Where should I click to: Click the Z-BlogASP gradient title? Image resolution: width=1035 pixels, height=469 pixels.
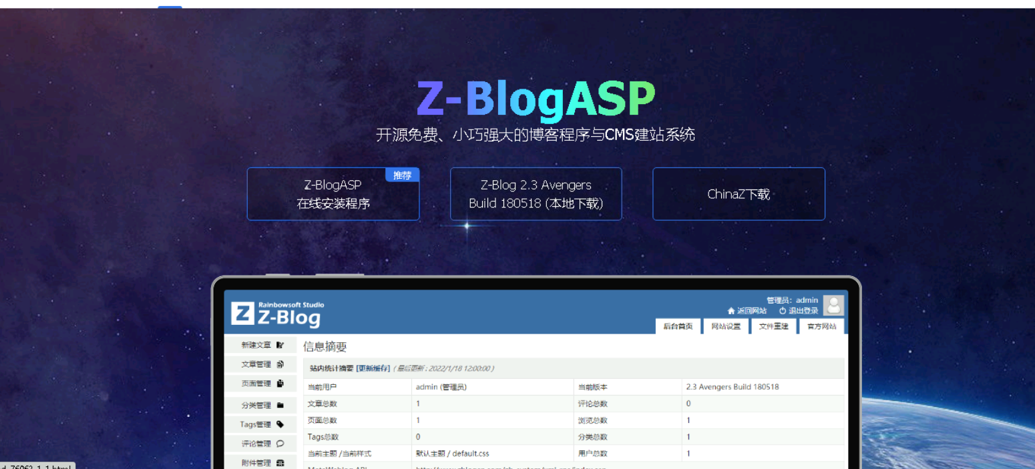click(x=536, y=100)
